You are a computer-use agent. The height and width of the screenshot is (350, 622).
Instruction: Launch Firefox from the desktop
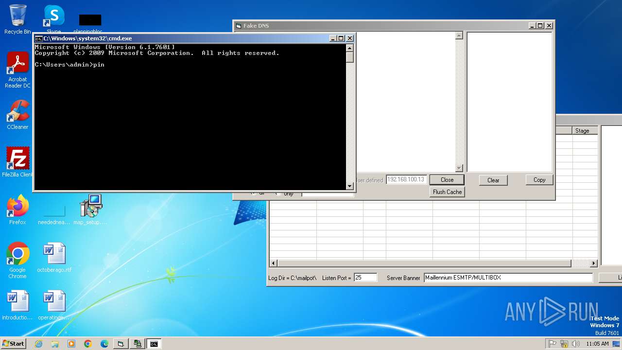pyautogui.click(x=17, y=210)
